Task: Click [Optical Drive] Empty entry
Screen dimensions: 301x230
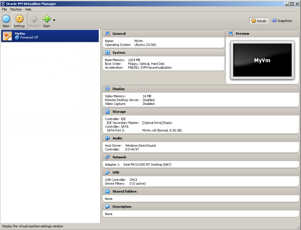Action: pyautogui.click(x=157, y=123)
